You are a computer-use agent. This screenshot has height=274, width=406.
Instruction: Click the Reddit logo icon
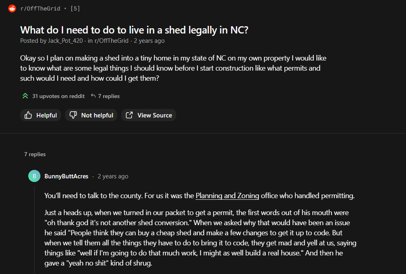pyautogui.click(x=12, y=8)
